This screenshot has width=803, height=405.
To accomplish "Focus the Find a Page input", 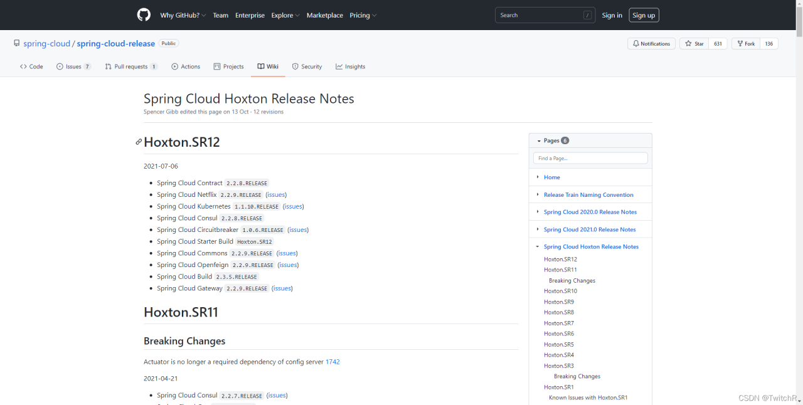I will [x=590, y=159].
